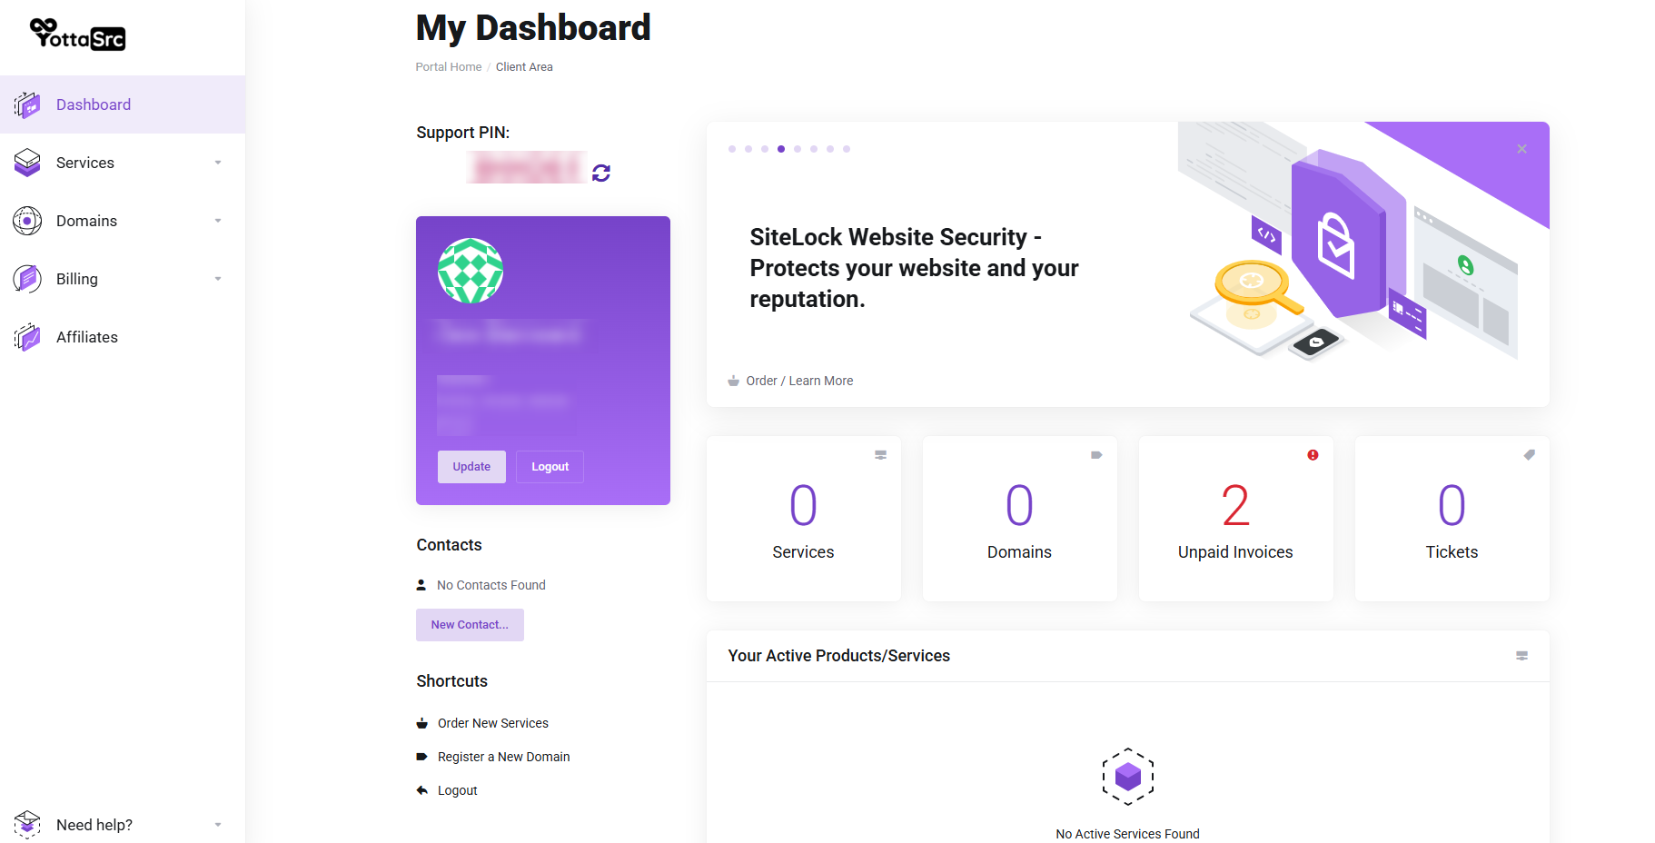Screen dimensions: 1655x843
Task: Select the seventh carousel dot
Action: (830, 149)
